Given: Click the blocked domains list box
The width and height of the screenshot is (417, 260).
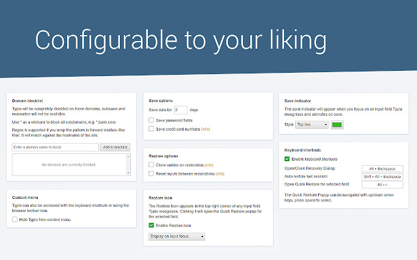Looking at the screenshot, I should [70, 164].
